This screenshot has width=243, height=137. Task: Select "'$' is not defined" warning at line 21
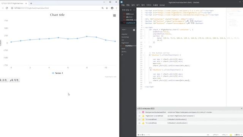point(190,119)
